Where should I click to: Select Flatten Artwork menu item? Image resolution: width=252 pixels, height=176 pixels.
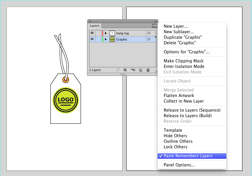point(179,96)
